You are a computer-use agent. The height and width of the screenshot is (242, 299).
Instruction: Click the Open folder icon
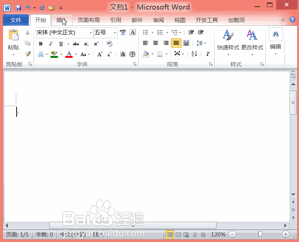(x=51, y=8)
